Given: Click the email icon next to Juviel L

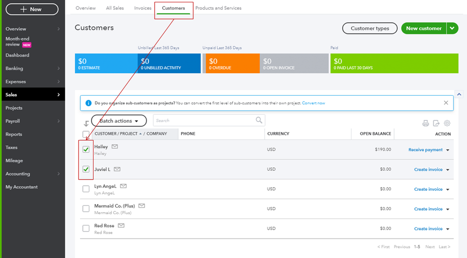Looking at the screenshot, I should coord(117,169).
